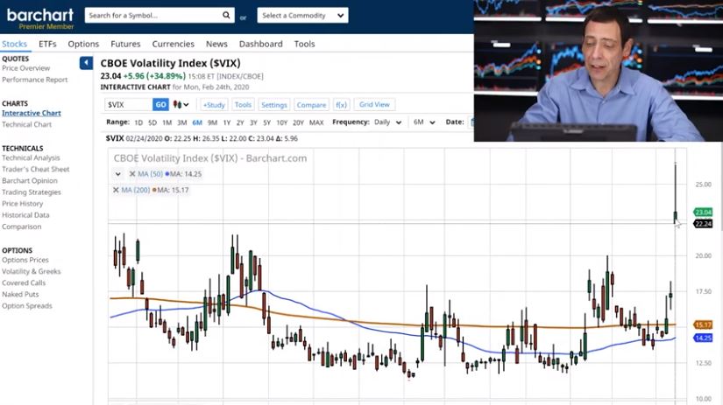Click the search magnifier icon
Viewport: 723px width, 405px height.
[x=226, y=15]
